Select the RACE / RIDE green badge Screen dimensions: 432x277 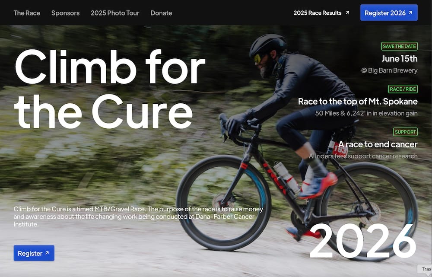coord(403,89)
